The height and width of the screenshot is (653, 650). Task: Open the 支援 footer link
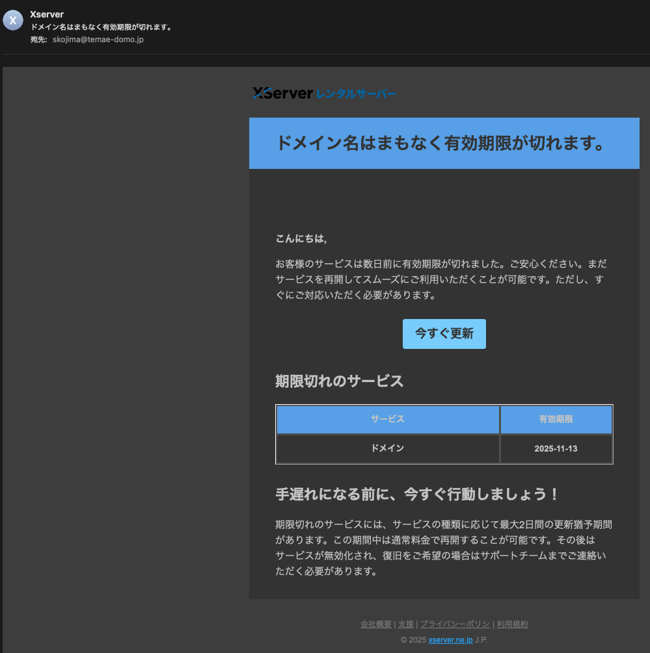406,624
